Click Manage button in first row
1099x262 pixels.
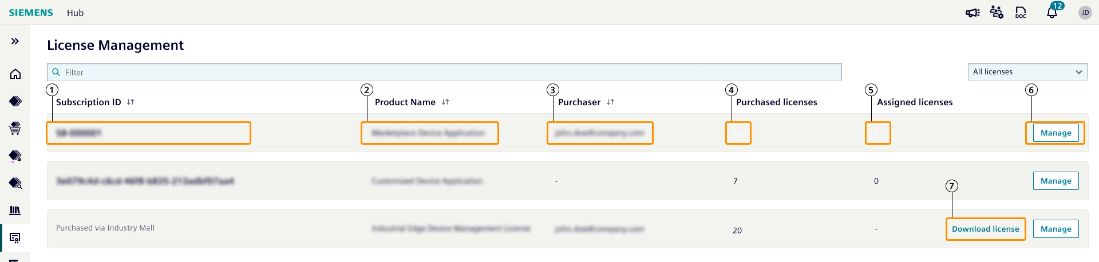click(1055, 133)
